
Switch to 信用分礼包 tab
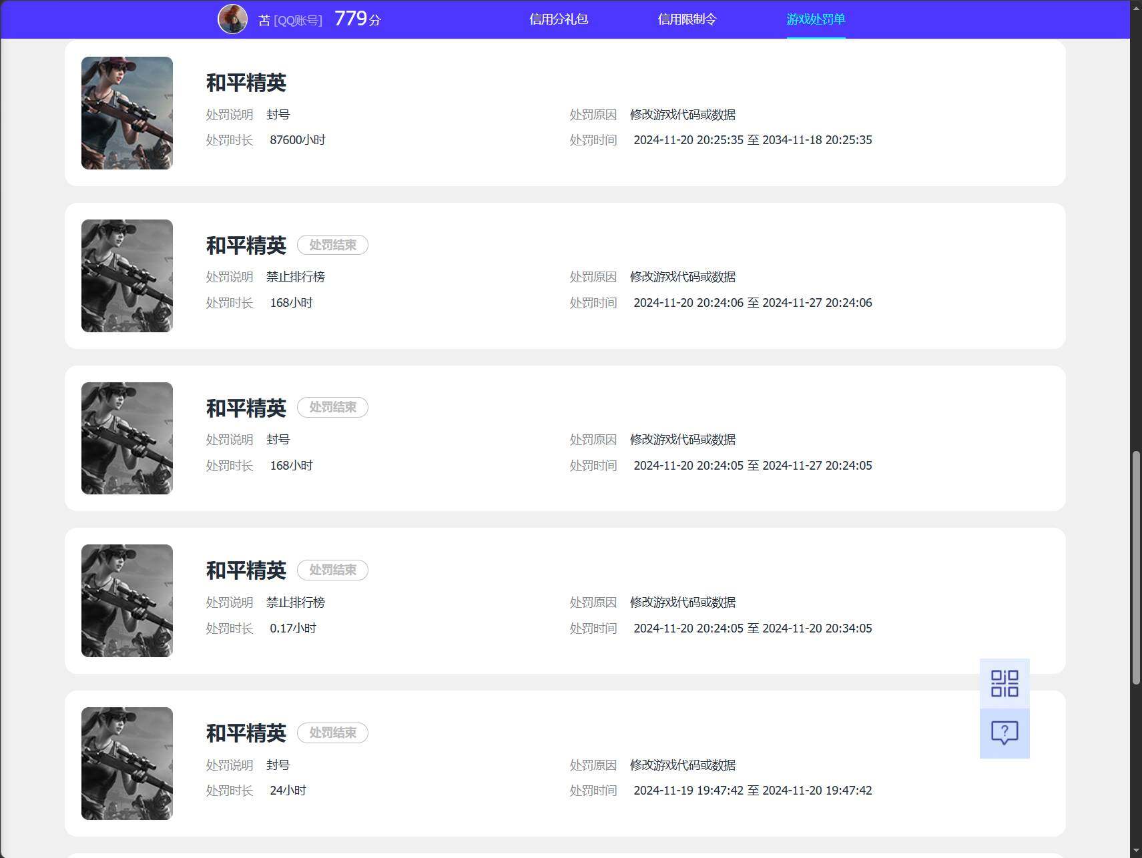tap(559, 19)
